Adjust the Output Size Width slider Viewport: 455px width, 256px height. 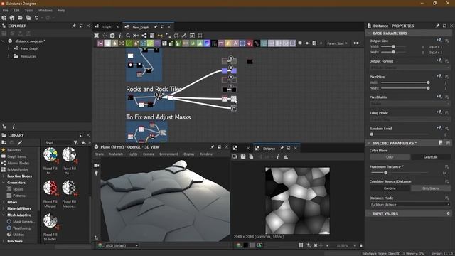393,47
